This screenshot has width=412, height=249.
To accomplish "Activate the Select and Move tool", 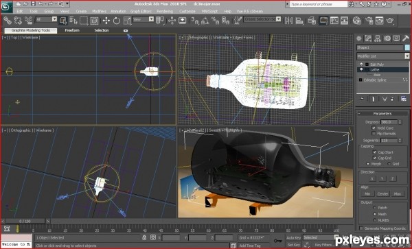I will (106, 21).
